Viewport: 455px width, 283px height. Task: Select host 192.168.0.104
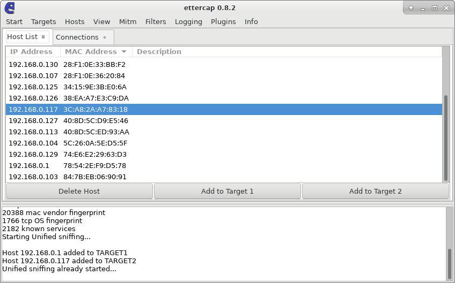point(224,143)
